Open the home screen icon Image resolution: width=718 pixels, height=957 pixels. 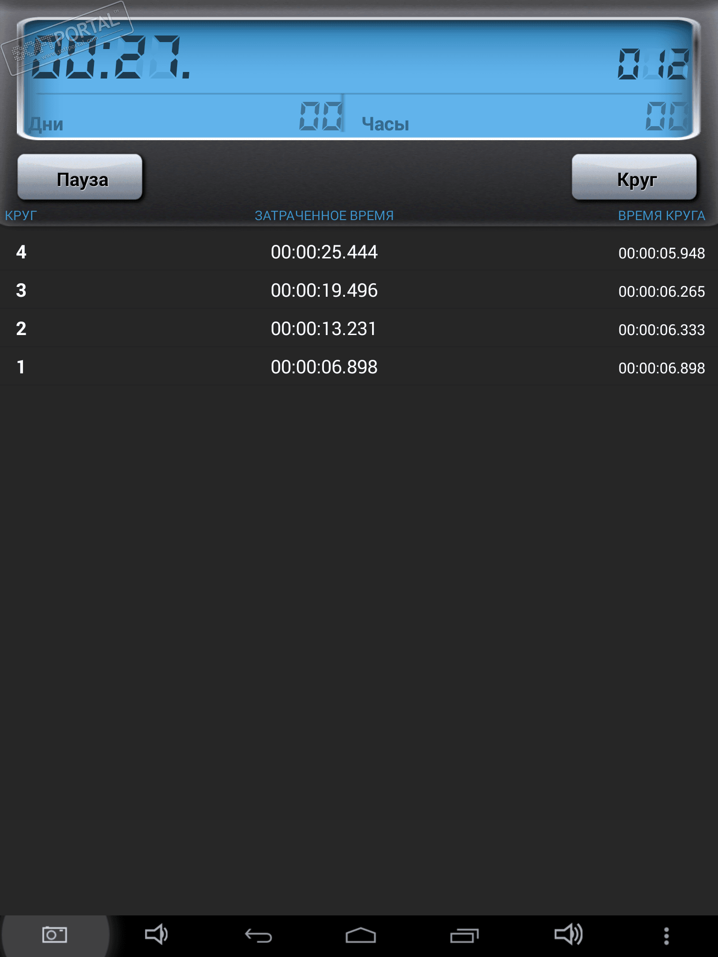tap(360, 936)
